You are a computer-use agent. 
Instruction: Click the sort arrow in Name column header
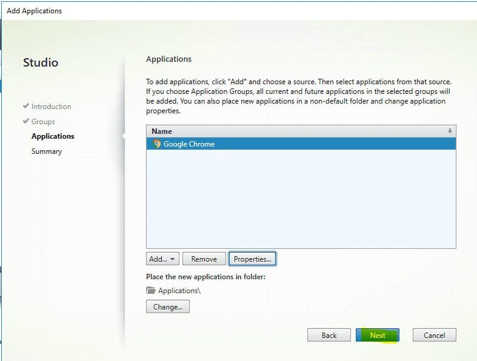(450, 131)
